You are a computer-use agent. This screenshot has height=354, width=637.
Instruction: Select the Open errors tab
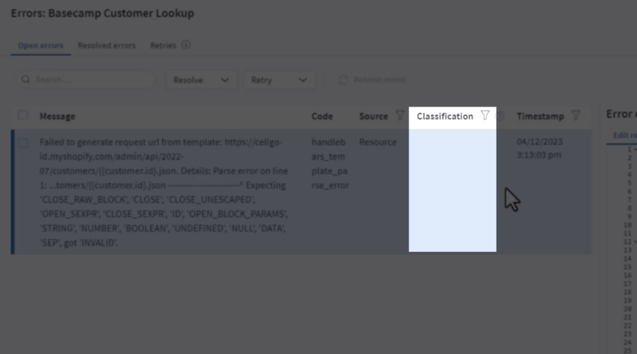pos(40,46)
